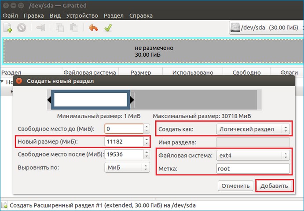The image size is (304, 211).
Task: Open the Создать как dropdown
Action: 253,129
